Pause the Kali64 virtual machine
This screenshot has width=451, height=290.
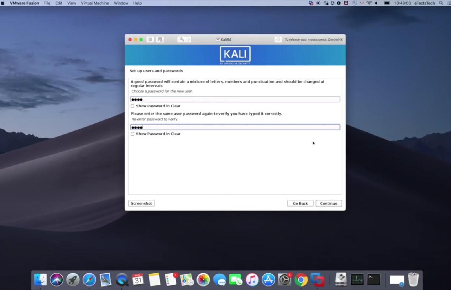(x=150, y=39)
